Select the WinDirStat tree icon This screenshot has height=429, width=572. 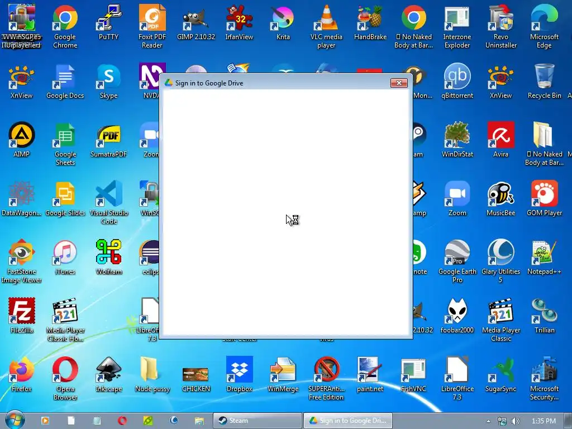point(457,140)
